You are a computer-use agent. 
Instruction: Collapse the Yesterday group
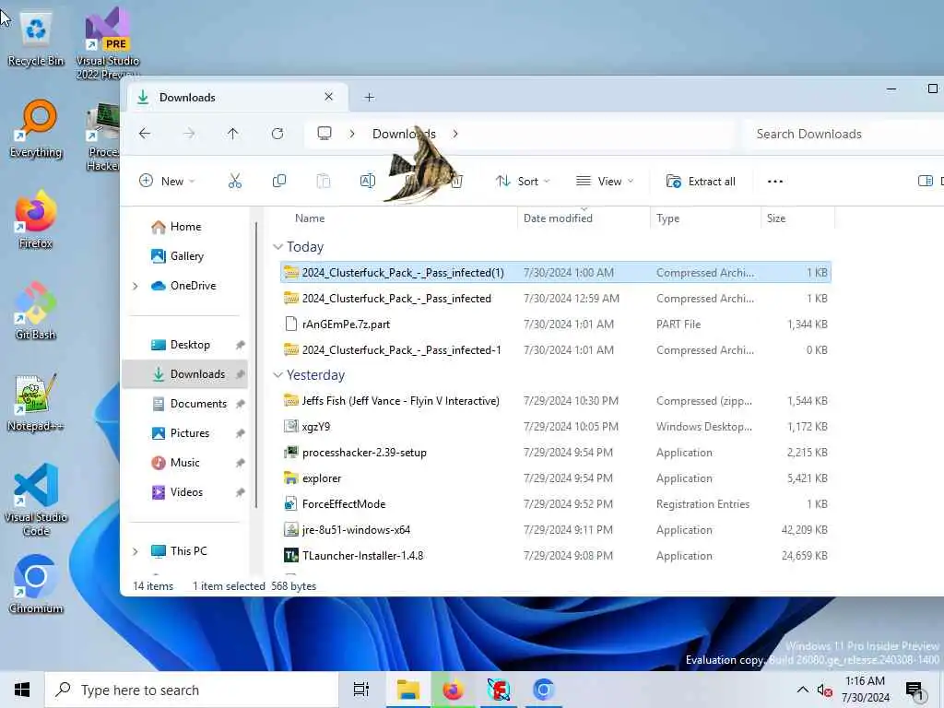(277, 375)
